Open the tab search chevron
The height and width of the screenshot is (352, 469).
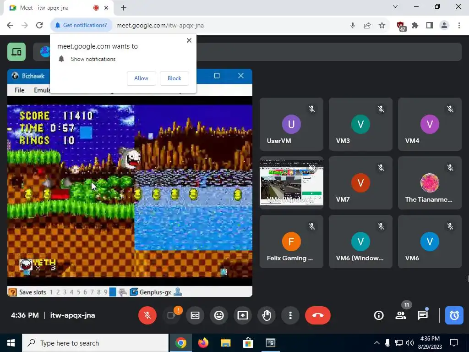(x=395, y=6)
